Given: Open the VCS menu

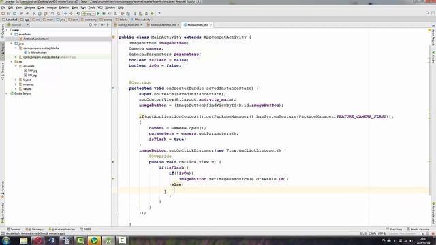Looking at the screenshot, I should (100, 7).
